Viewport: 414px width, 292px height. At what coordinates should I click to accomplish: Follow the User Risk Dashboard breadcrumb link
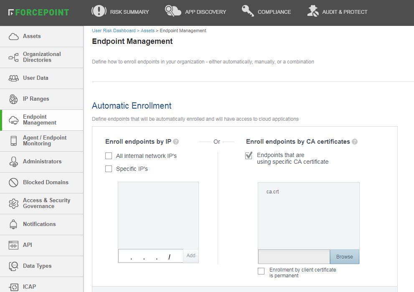(x=114, y=30)
